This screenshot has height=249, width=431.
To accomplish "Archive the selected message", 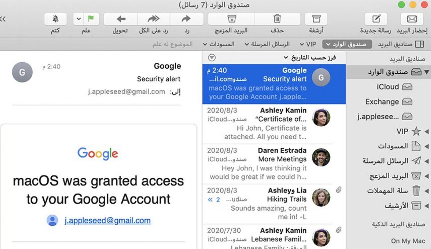I will click(x=316, y=19).
